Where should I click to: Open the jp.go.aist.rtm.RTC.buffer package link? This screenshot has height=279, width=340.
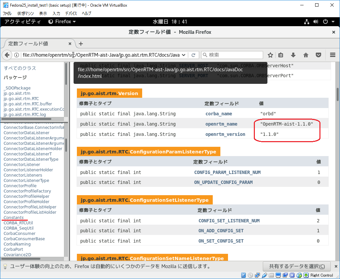tap(28, 104)
